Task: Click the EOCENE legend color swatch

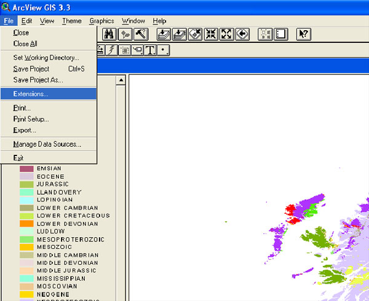Action: pyautogui.click(x=26, y=176)
